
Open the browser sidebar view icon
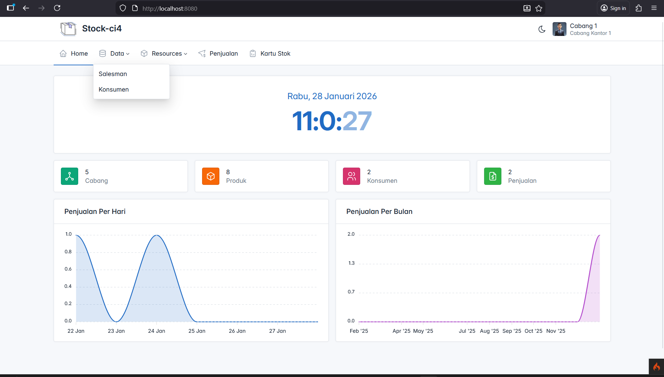point(11,8)
